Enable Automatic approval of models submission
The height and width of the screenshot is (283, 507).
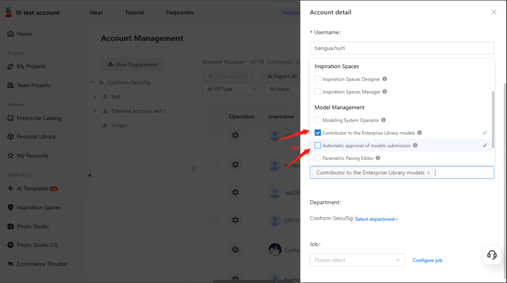pyautogui.click(x=318, y=145)
